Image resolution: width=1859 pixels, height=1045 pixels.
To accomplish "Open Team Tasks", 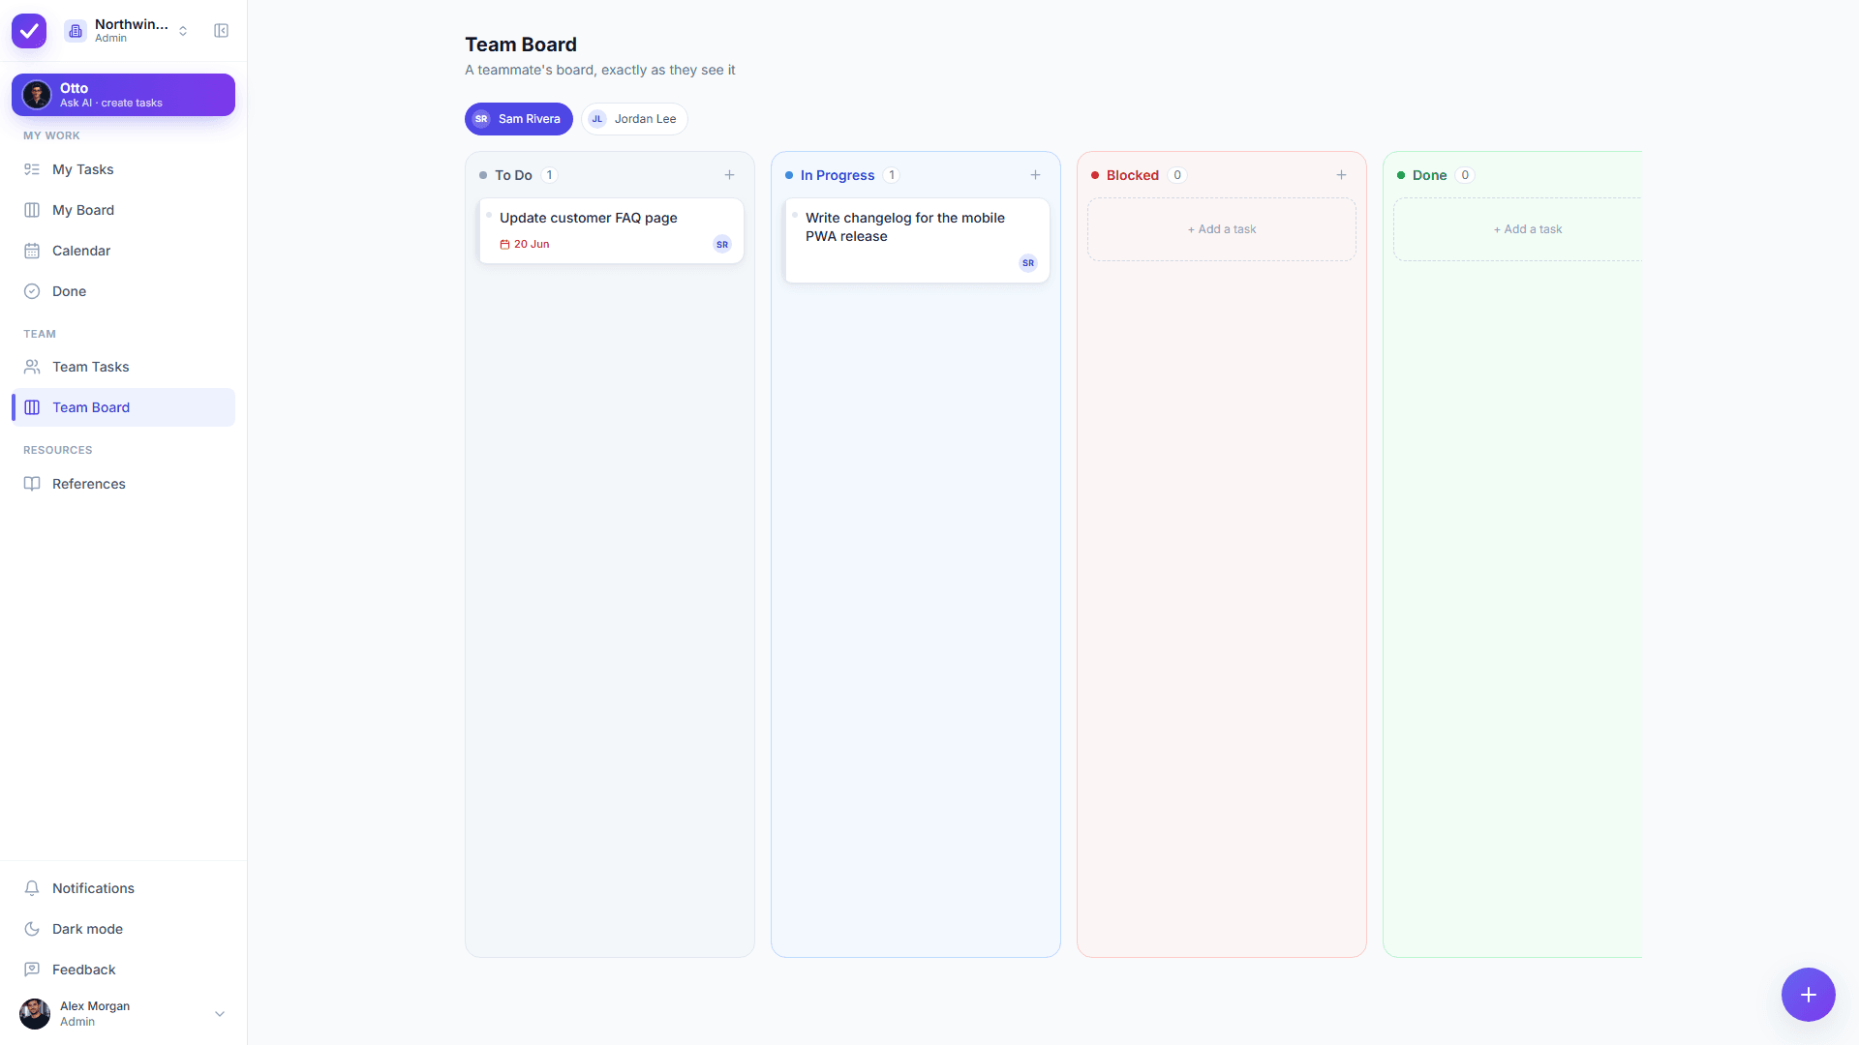I will click(x=123, y=367).
